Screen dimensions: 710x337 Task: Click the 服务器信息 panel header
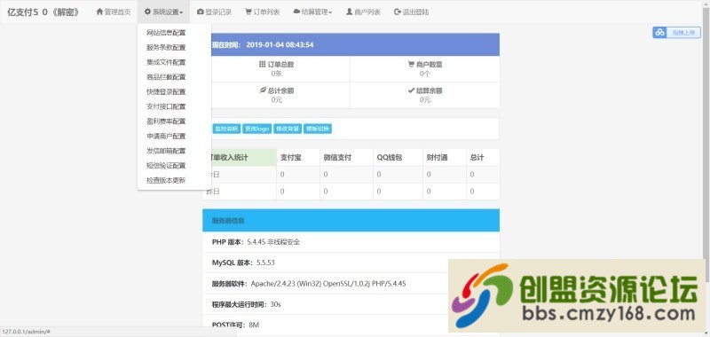pos(351,220)
